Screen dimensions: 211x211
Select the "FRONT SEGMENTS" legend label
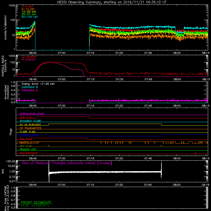tap(36, 203)
